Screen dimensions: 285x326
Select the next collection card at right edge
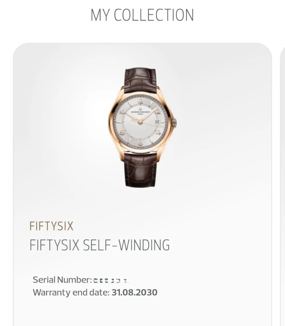(283, 186)
